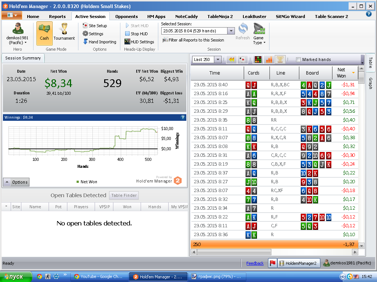The image size is (377, 282).
Task: Open the Selected Session dropdown
Action: (x=231, y=31)
